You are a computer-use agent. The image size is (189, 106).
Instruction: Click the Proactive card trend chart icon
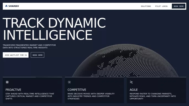pos(7,82)
